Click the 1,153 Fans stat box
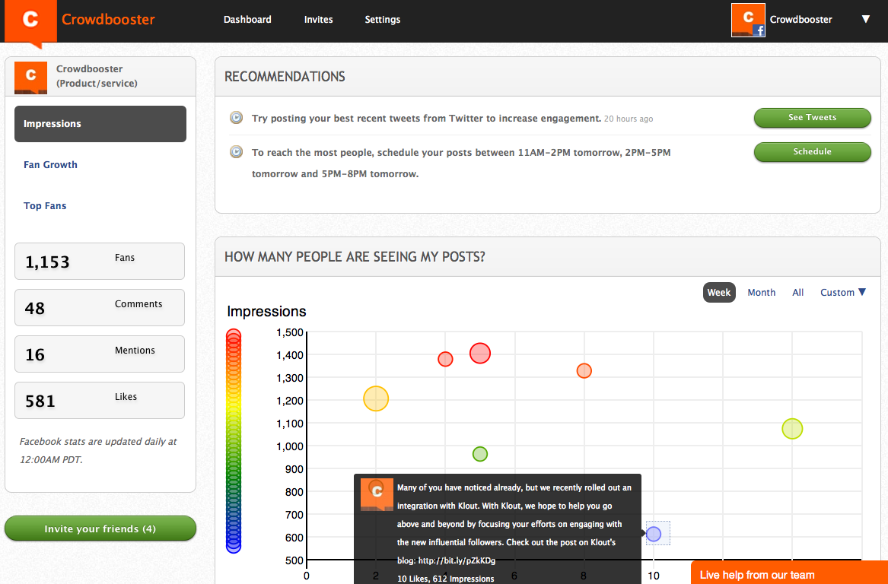The height and width of the screenshot is (584, 888). [x=100, y=261]
